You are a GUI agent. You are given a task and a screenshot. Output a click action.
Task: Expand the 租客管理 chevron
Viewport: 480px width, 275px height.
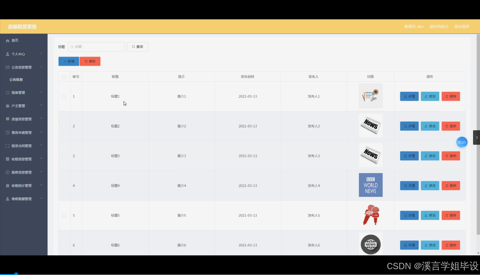pos(41,92)
